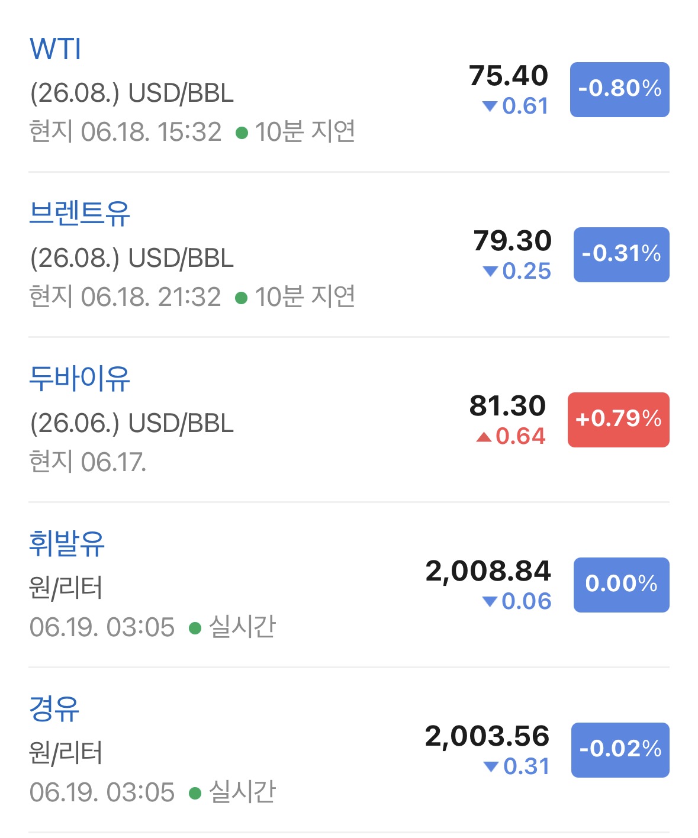Click the gasoline down arrow 0.06 indicator

tap(517, 602)
